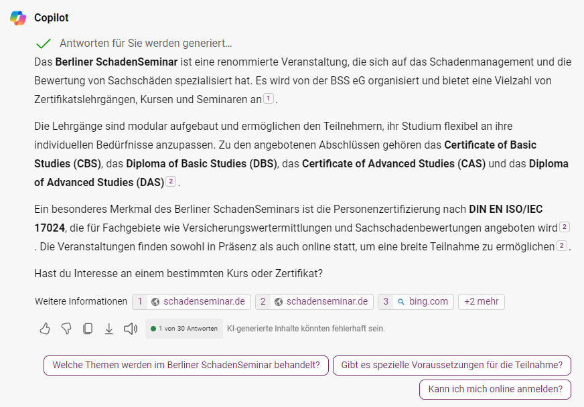
Task: Click the 'Copilot' title text
Action: (52, 18)
